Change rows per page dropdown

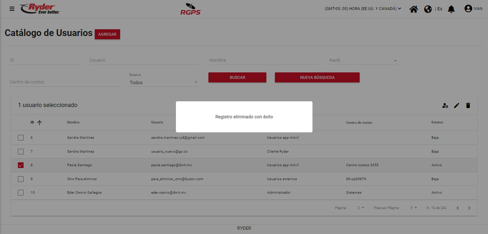click(x=414, y=208)
